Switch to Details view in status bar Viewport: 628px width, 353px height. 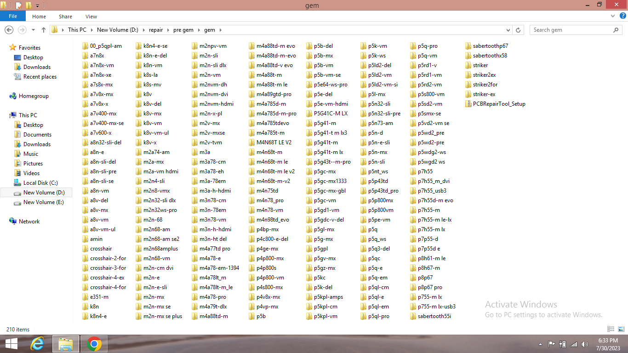coord(611,329)
